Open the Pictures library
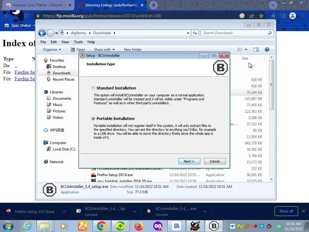The image size is (309, 232). click(x=59, y=111)
